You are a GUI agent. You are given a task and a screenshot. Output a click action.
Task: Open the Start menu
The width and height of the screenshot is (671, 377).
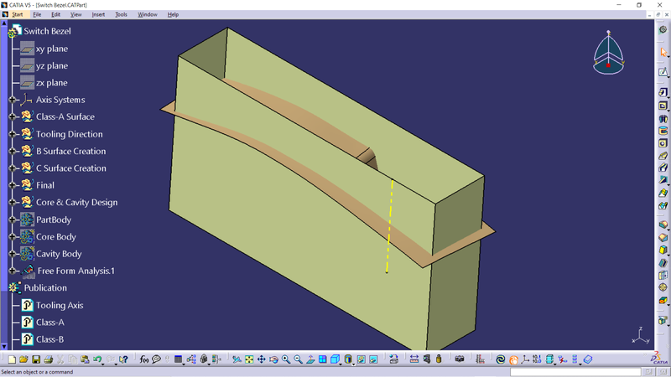[x=17, y=14]
